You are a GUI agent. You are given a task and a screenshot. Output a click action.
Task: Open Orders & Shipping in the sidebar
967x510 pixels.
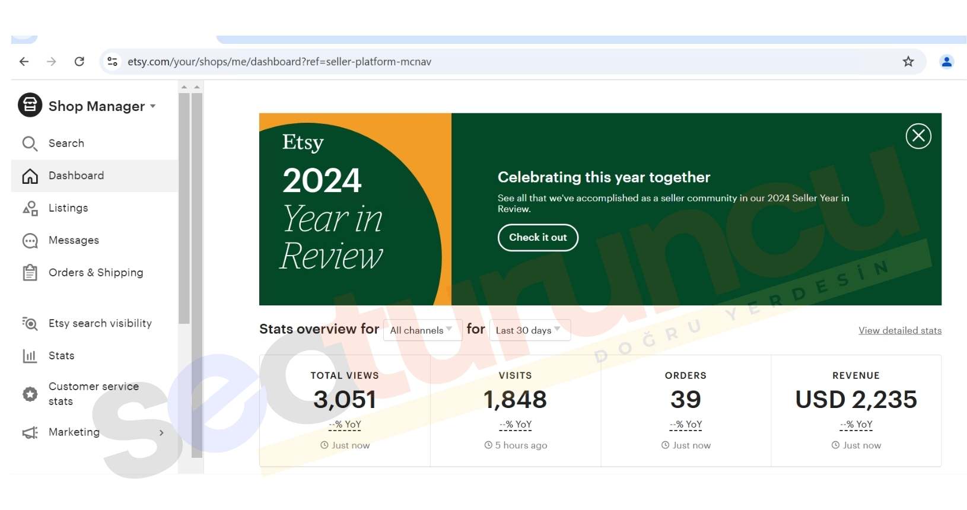click(95, 273)
